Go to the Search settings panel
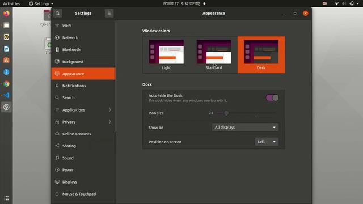Image resolution: width=363 pixels, height=204 pixels. (x=83, y=97)
